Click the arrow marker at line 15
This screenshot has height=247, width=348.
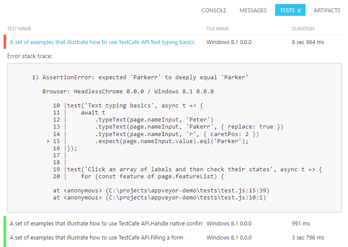click(x=47, y=141)
